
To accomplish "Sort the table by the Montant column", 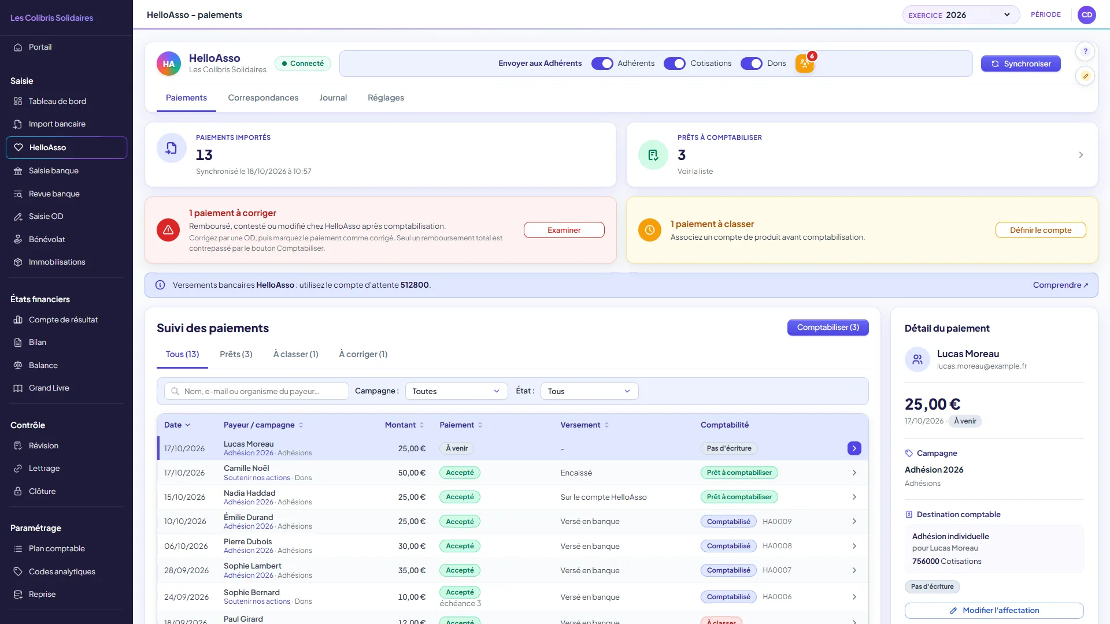I will pyautogui.click(x=404, y=425).
